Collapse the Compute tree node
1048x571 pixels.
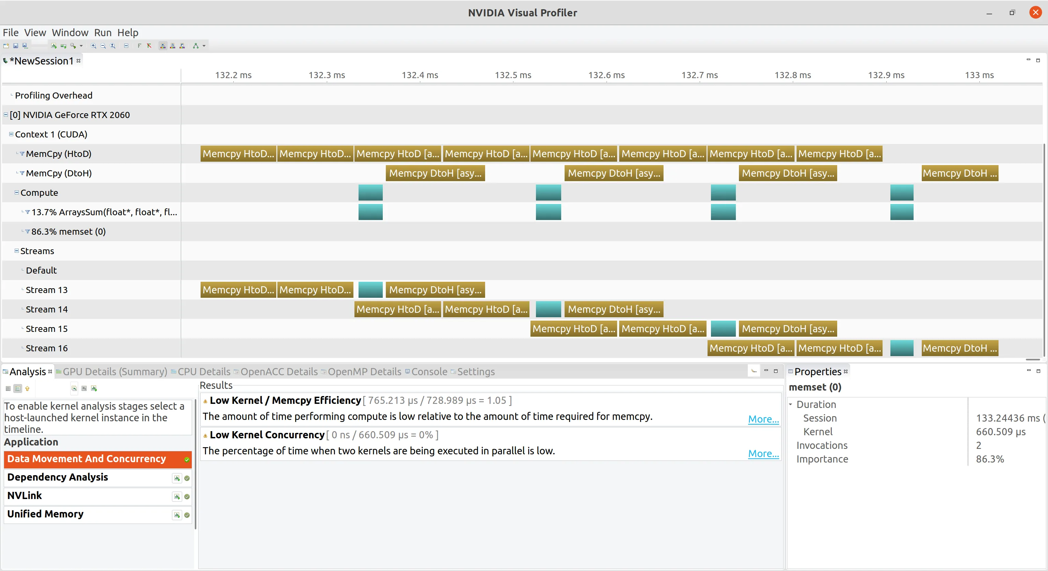(x=17, y=192)
